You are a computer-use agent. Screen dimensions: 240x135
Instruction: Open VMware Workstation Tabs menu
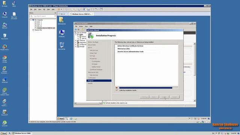48,9
